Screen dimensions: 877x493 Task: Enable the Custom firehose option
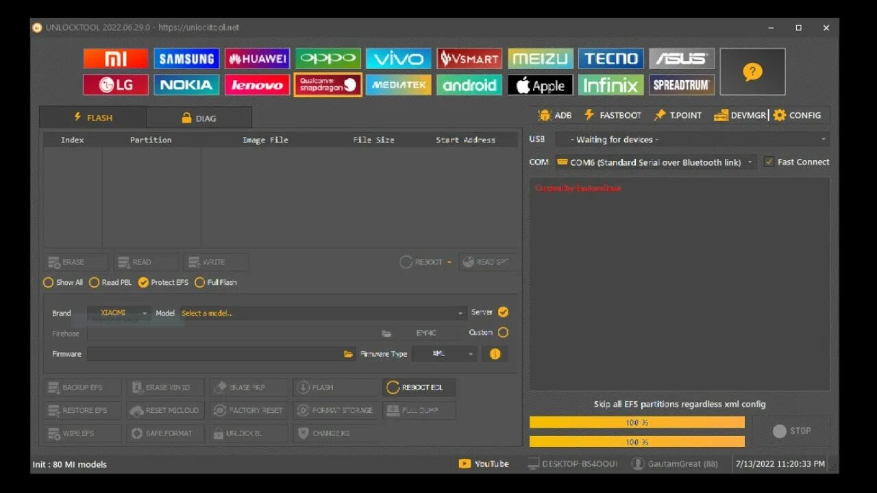pyautogui.click(x=503, y=333)
